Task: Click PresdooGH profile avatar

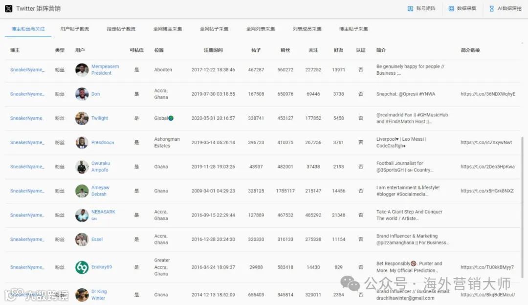Action: (x=82, y=142)
